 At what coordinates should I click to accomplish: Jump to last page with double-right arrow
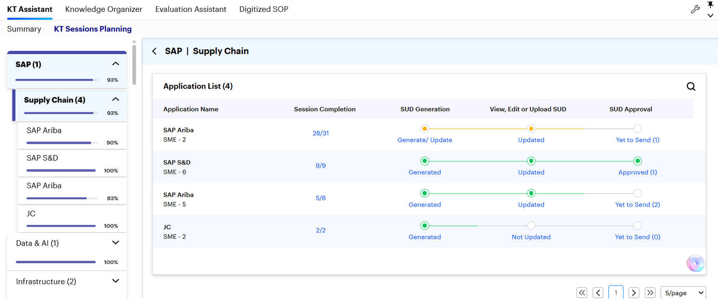pos(650,293)
